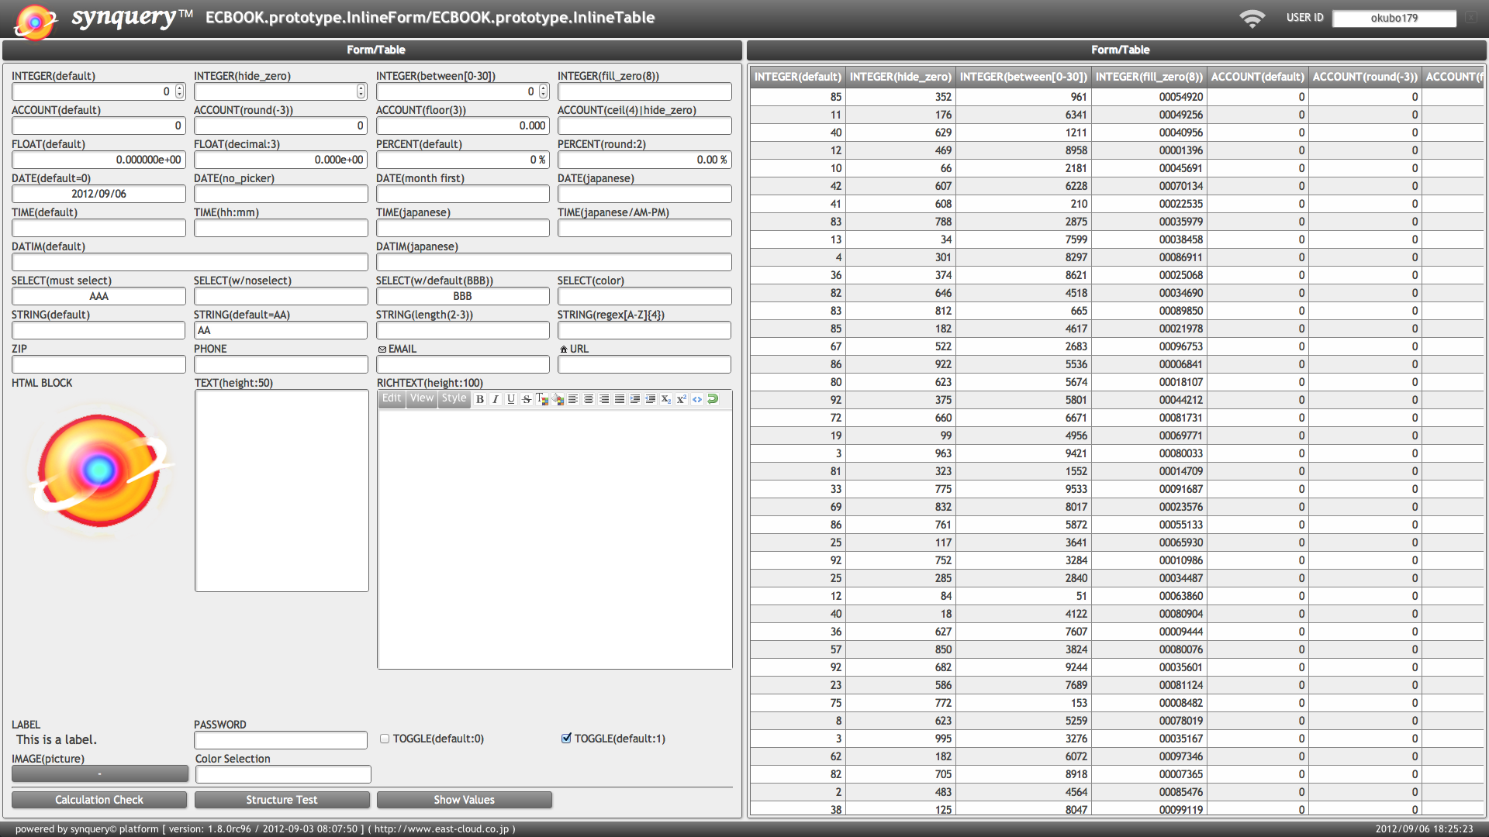Open the SELECT(w/noselect) dropdown

click(281, 296)
